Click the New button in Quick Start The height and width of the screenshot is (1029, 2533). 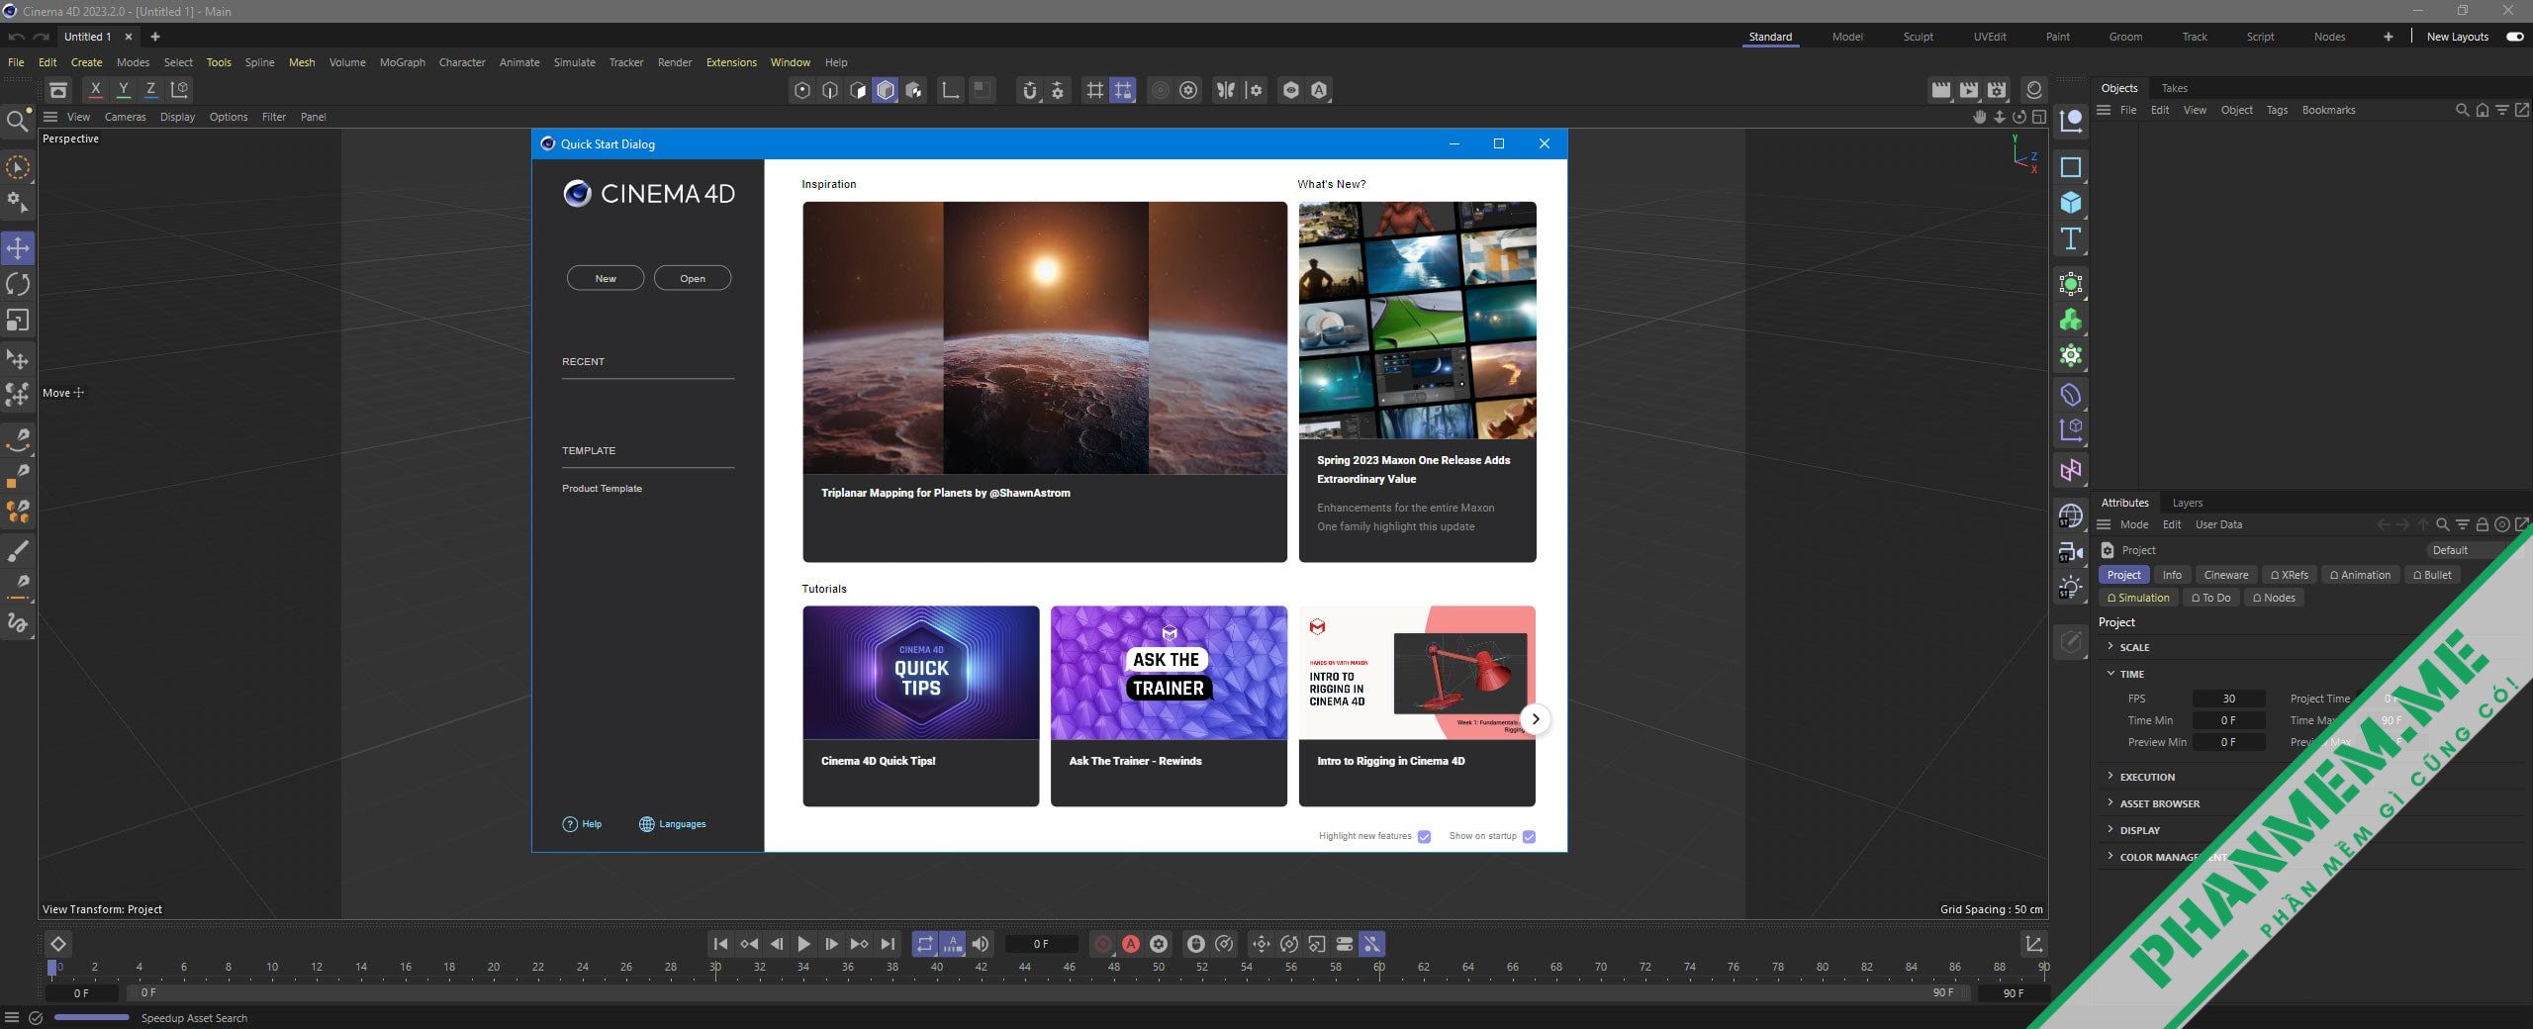click(x=606, y=278)
